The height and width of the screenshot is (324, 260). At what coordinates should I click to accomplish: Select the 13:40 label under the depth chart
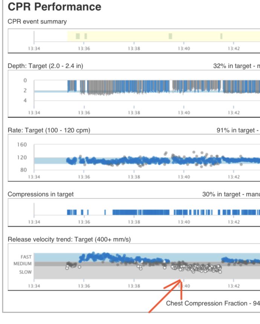pos(184,113)
